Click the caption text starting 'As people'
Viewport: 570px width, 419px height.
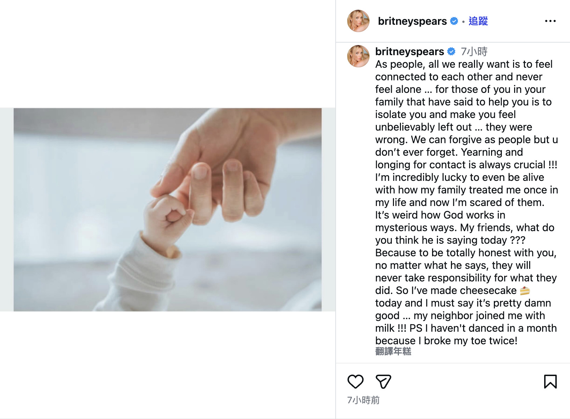[x=464, y=64]
